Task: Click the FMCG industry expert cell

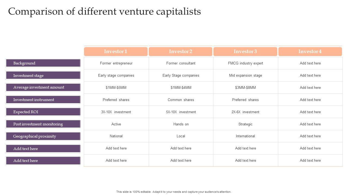Action: pyautogui.click(x=246, y=63)
